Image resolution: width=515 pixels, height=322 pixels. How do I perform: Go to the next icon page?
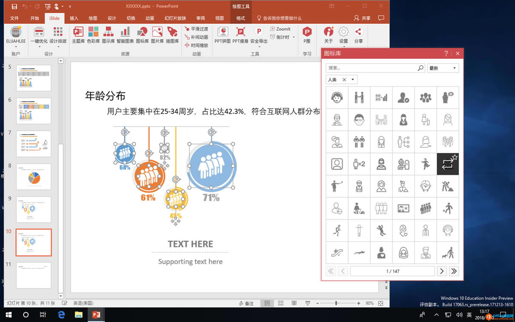pos(442,271)
